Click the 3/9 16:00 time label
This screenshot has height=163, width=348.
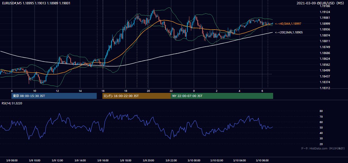(x=103, y=161)
